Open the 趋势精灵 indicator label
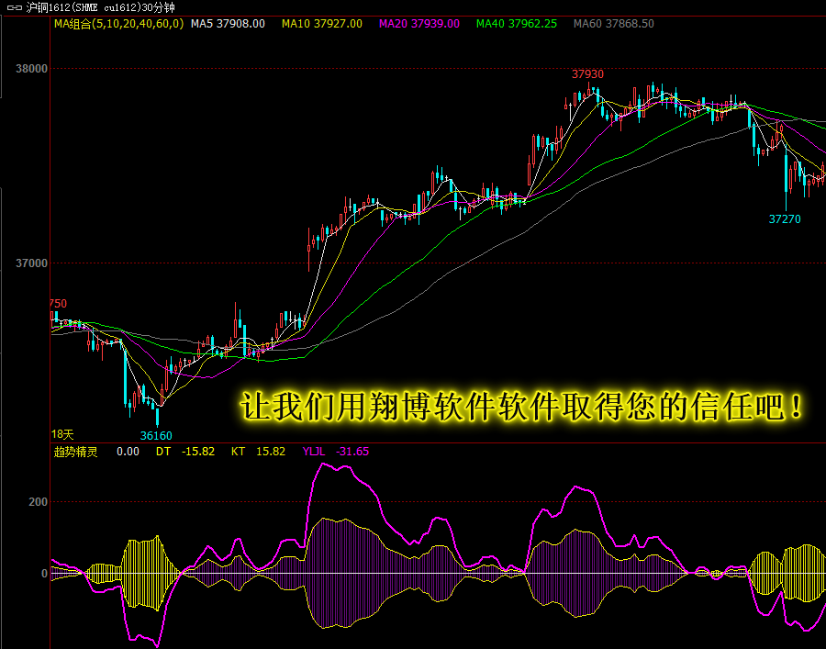 click(76, 452)
